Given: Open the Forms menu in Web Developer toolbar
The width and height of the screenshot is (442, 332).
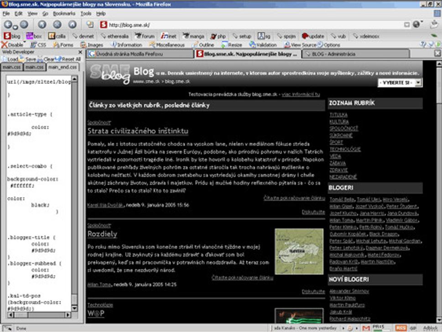Looking at the screenshot, I should [63, 45].
